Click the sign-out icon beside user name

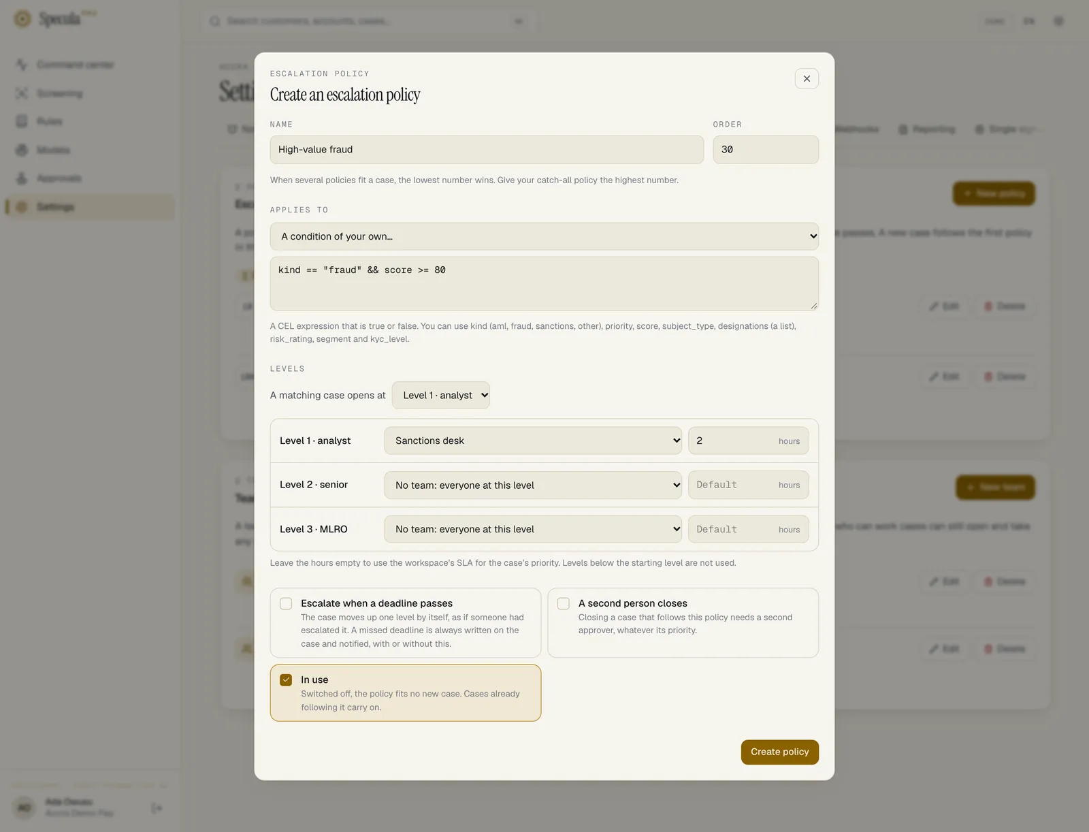click(x=157, y=808)
